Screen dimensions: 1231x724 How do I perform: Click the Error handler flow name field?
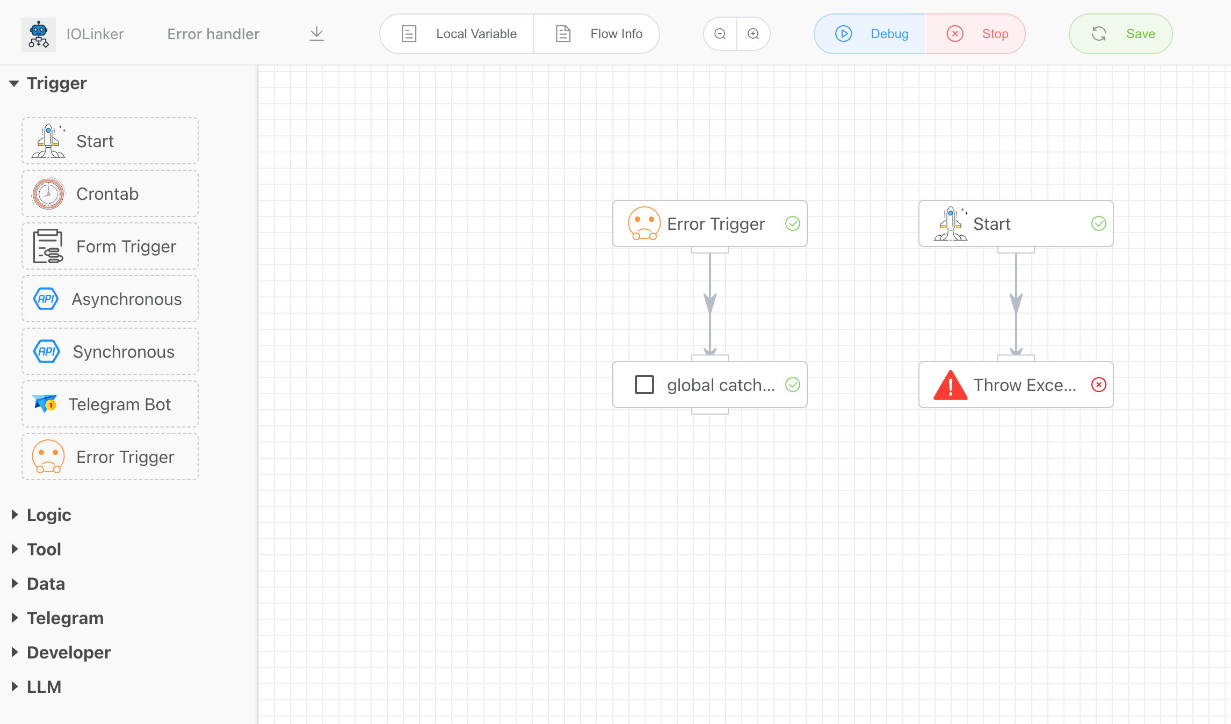pyautogui.click(x=213, y=34)
